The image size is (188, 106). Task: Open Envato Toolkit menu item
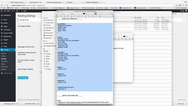8,33
